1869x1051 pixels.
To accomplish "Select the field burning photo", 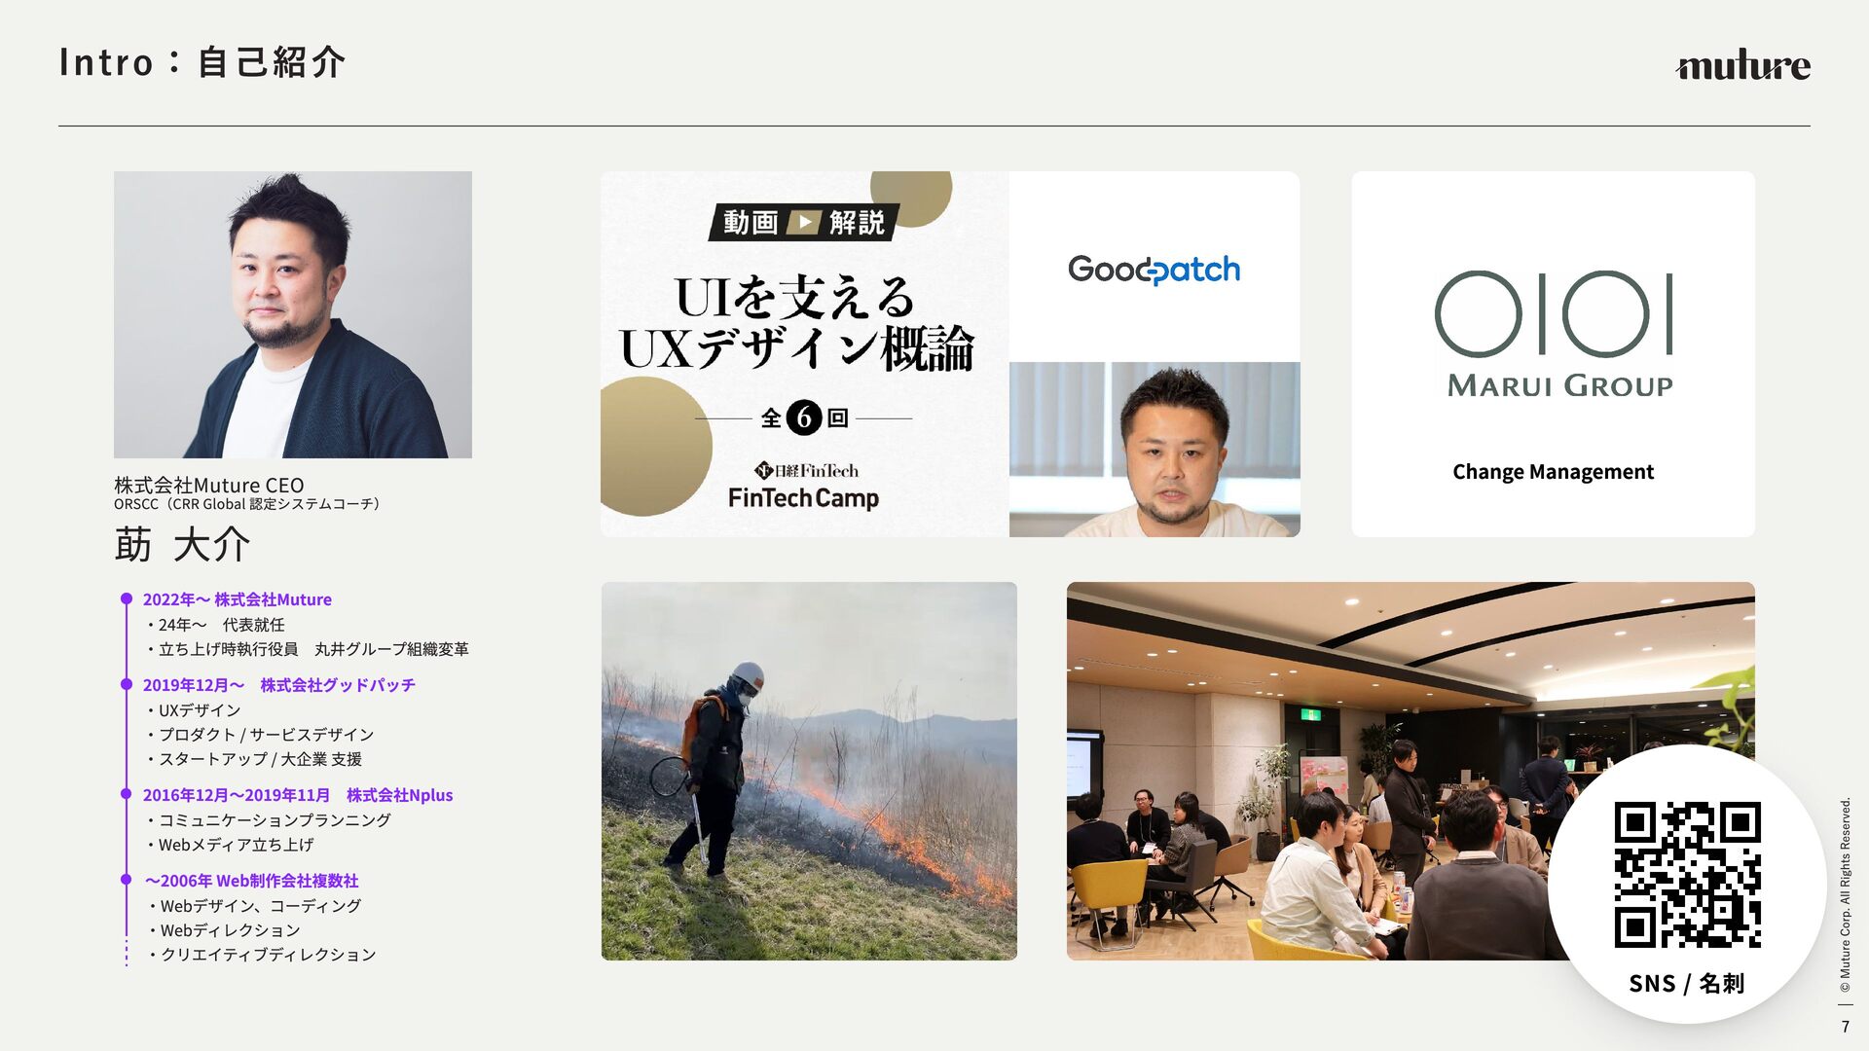I will (x=808, y=771).
